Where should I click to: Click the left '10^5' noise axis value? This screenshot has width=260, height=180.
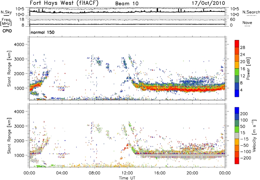pos(20,9)
